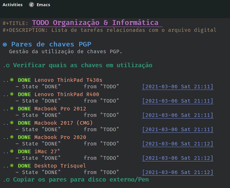The height and width of the screenshot is (188, 230).
Task: Click the star bullet of Lenovo ThinkPad T430s
Action: click(12, 80)
